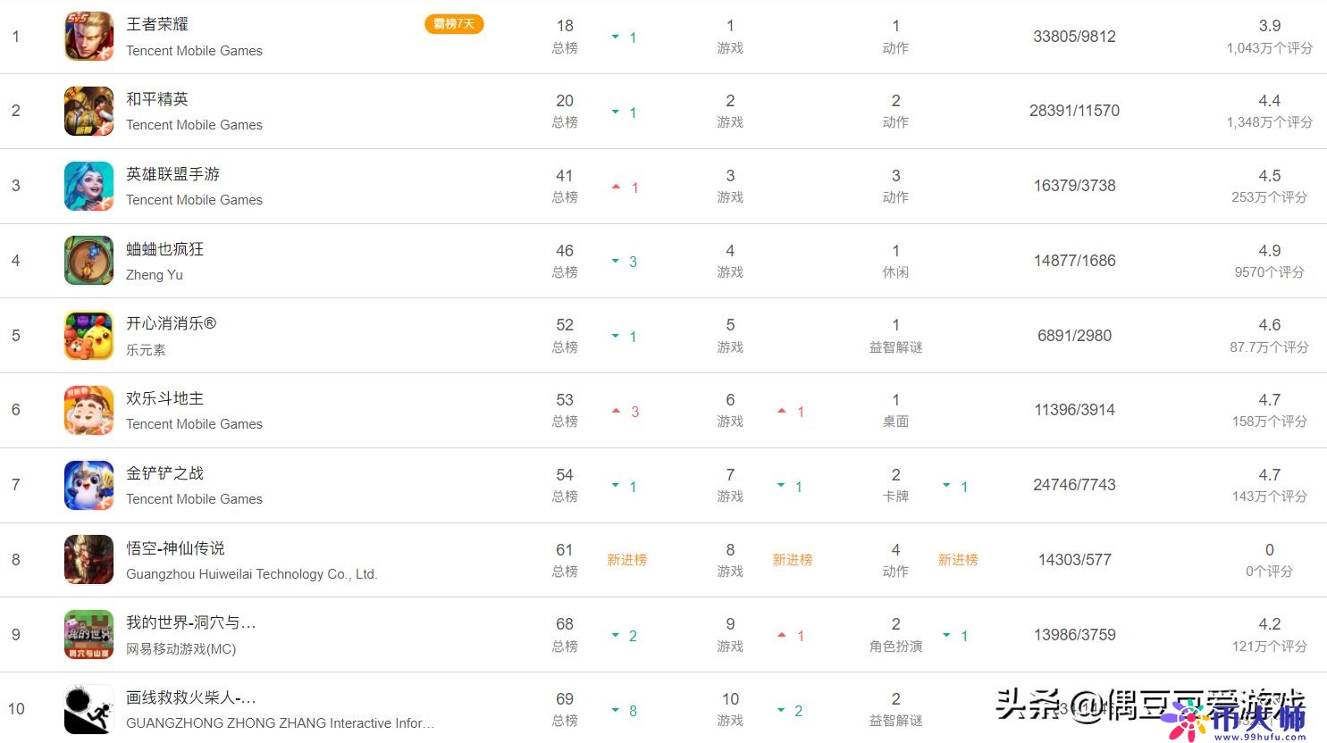Image resolution: width=1327 pixels, height=743 pixels.
Task: Open the 英雄联盟手游 title link
Action: point(173,174)
